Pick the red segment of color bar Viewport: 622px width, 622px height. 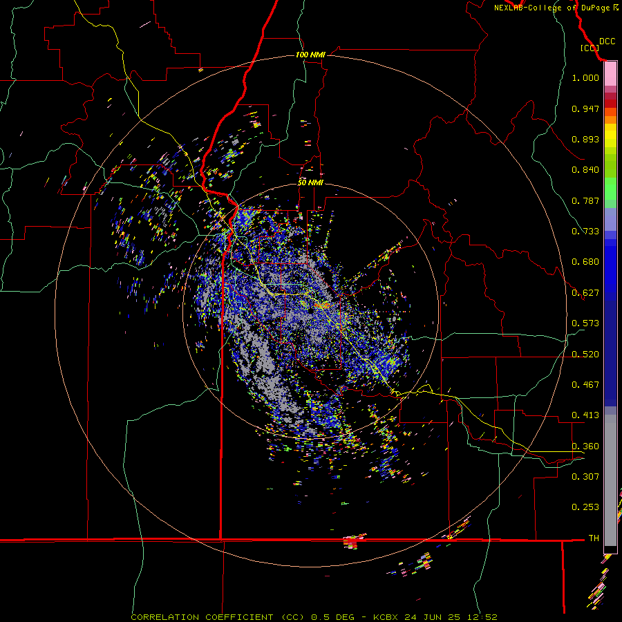click(610, 104)
